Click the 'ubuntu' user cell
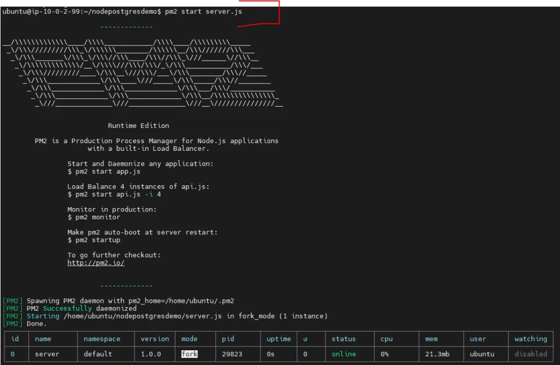 [482, 354]
